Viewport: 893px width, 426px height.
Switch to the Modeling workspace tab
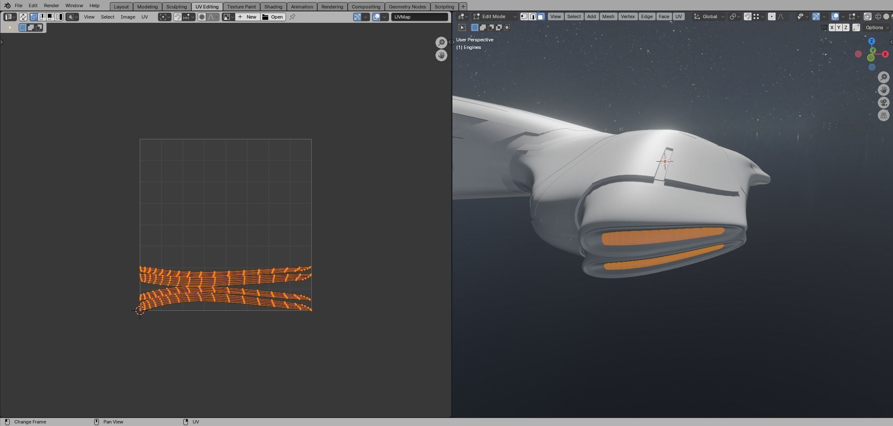(x=147, y=7)
